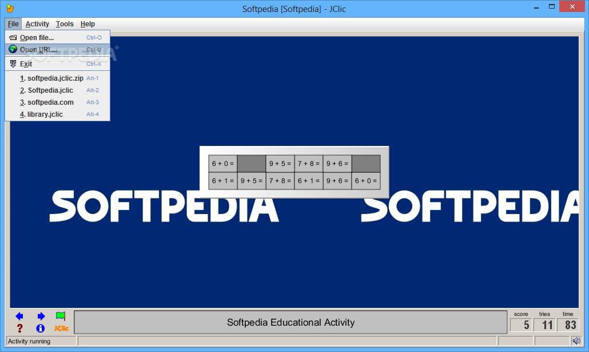Close the JClic window
The image size is (589, 352).
coord(572,7)
